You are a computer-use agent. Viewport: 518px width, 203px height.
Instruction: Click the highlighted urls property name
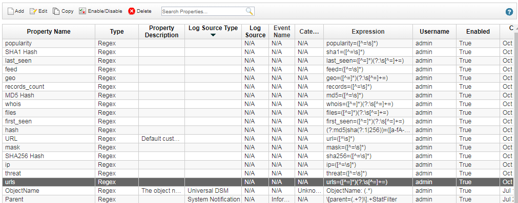pyautogui.click(x=10, y=182)
